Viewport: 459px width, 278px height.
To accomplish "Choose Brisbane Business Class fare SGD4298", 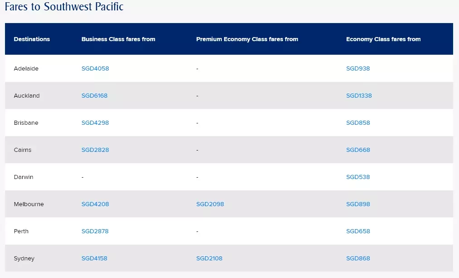I will pos(95,123).
